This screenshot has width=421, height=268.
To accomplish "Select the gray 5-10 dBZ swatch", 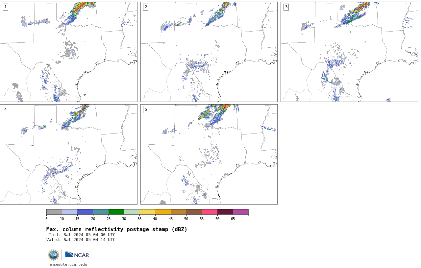I will [x=54, y=212].
